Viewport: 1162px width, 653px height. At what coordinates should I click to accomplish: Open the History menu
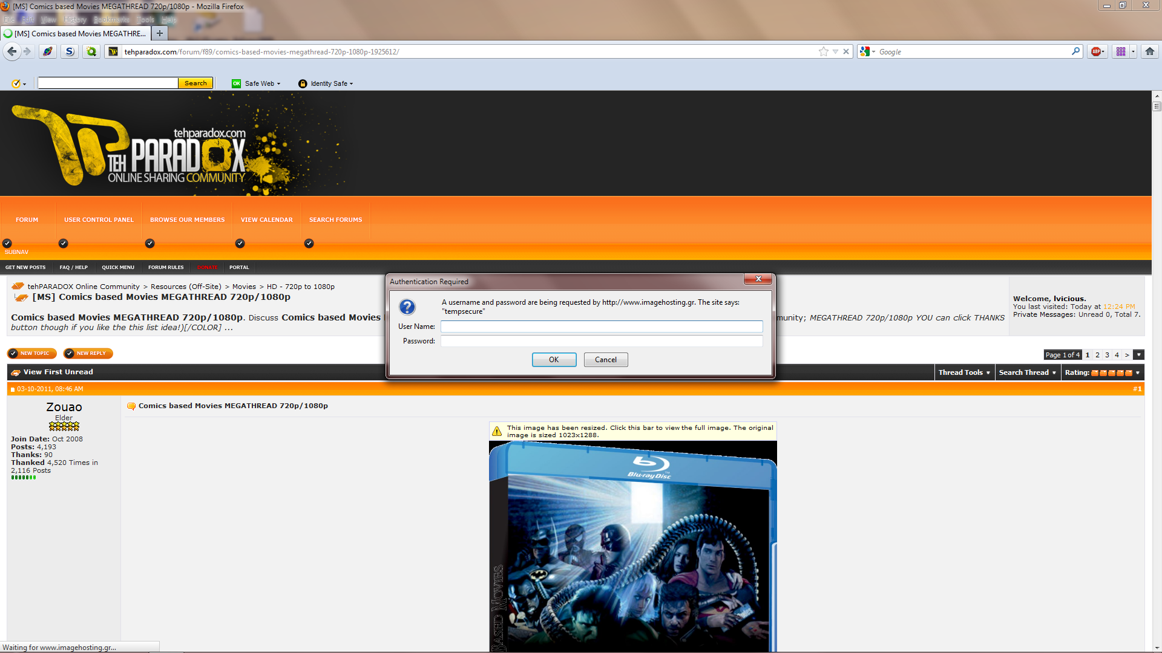(x=75, y=19)
